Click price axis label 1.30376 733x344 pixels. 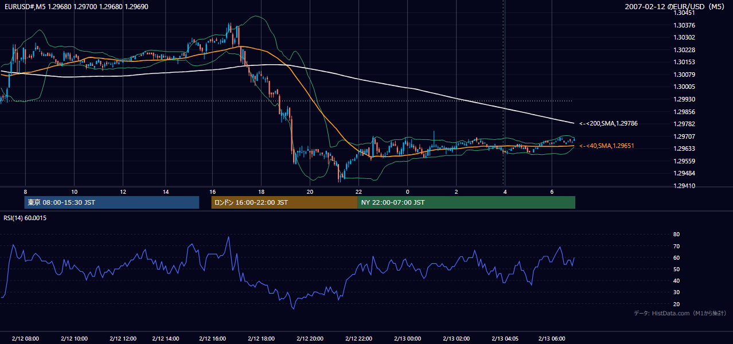pyautogui.click(x=684, y=25)
